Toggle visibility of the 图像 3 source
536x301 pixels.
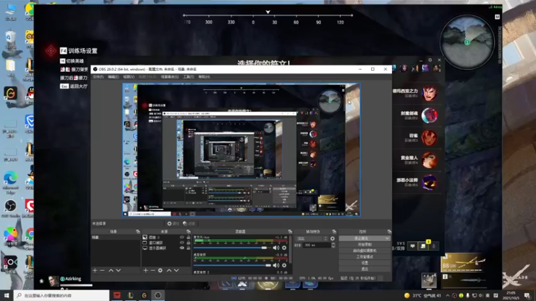pos(182,237)
